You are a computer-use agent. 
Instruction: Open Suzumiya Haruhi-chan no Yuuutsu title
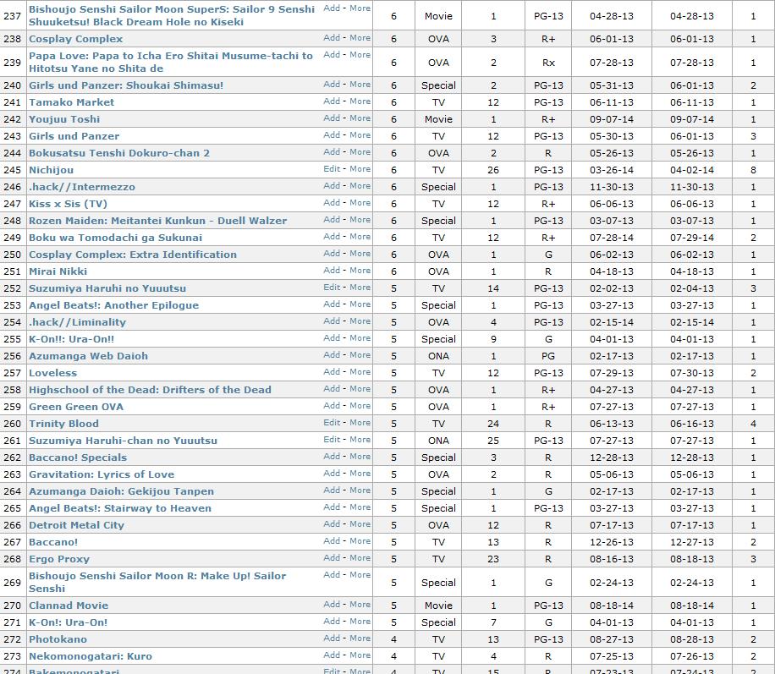coord(123,441)
